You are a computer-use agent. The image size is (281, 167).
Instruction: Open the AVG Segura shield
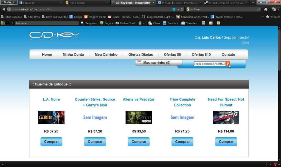pyautogui.click(x=106, y=23)
